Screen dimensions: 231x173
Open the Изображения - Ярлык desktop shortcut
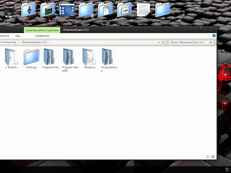[124, 14]
